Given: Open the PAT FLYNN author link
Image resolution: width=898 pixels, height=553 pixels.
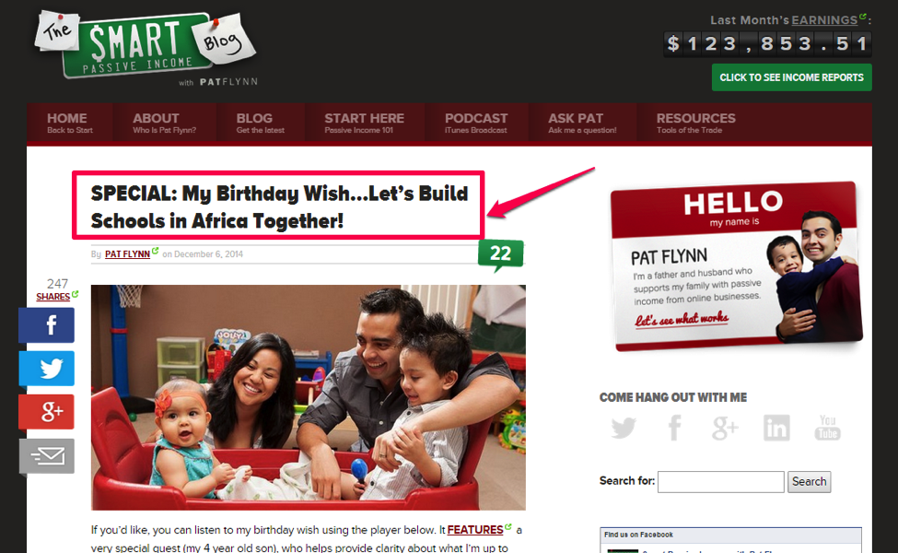Looking at the screenshot, I should tap(127, 253).
